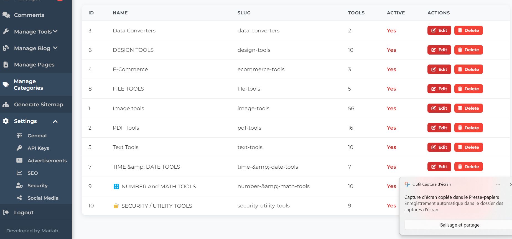Click the Generate Sitemap icon
This screenshot has width=512, height=239.
click(6, 105)
